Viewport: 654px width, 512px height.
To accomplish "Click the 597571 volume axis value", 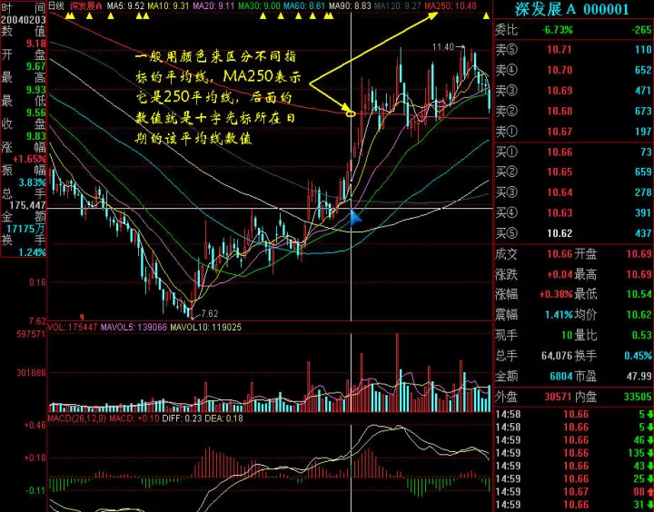I will [31, 334].
